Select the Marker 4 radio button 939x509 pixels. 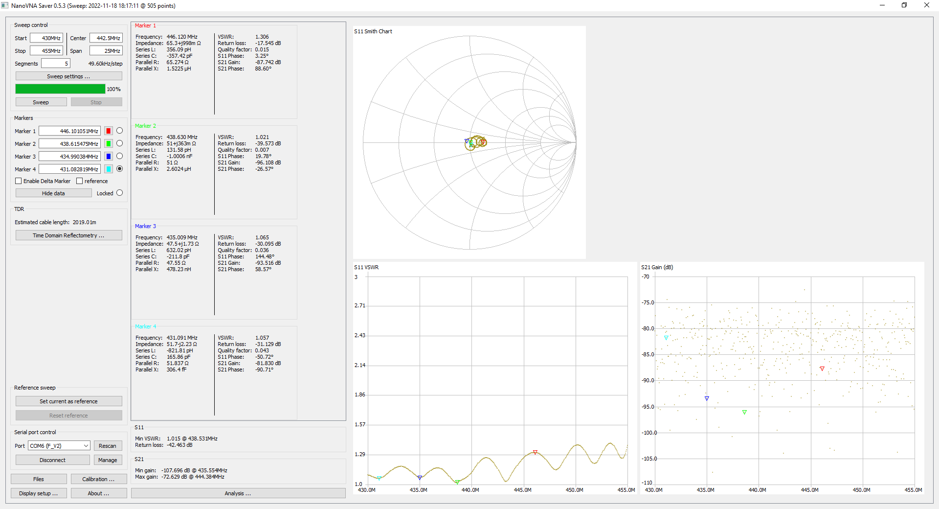pos(119,169)
